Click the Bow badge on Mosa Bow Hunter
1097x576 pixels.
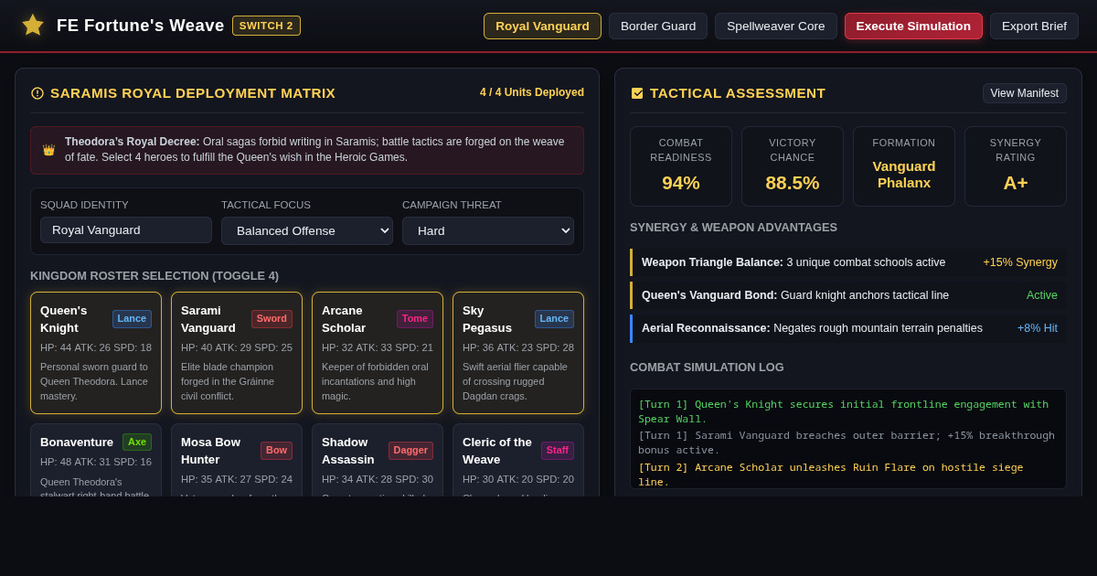[x=276, y=451]
